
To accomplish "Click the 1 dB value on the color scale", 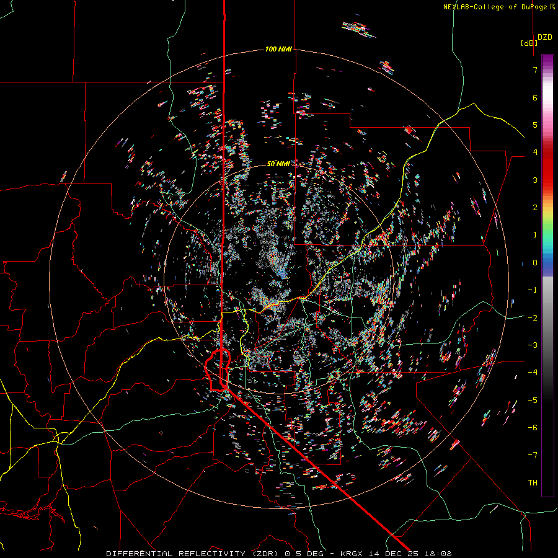I will (535, 235).
